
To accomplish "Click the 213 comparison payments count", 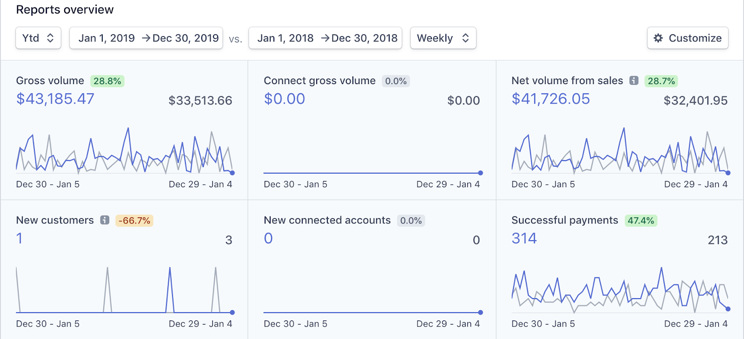I will (717, 240).
